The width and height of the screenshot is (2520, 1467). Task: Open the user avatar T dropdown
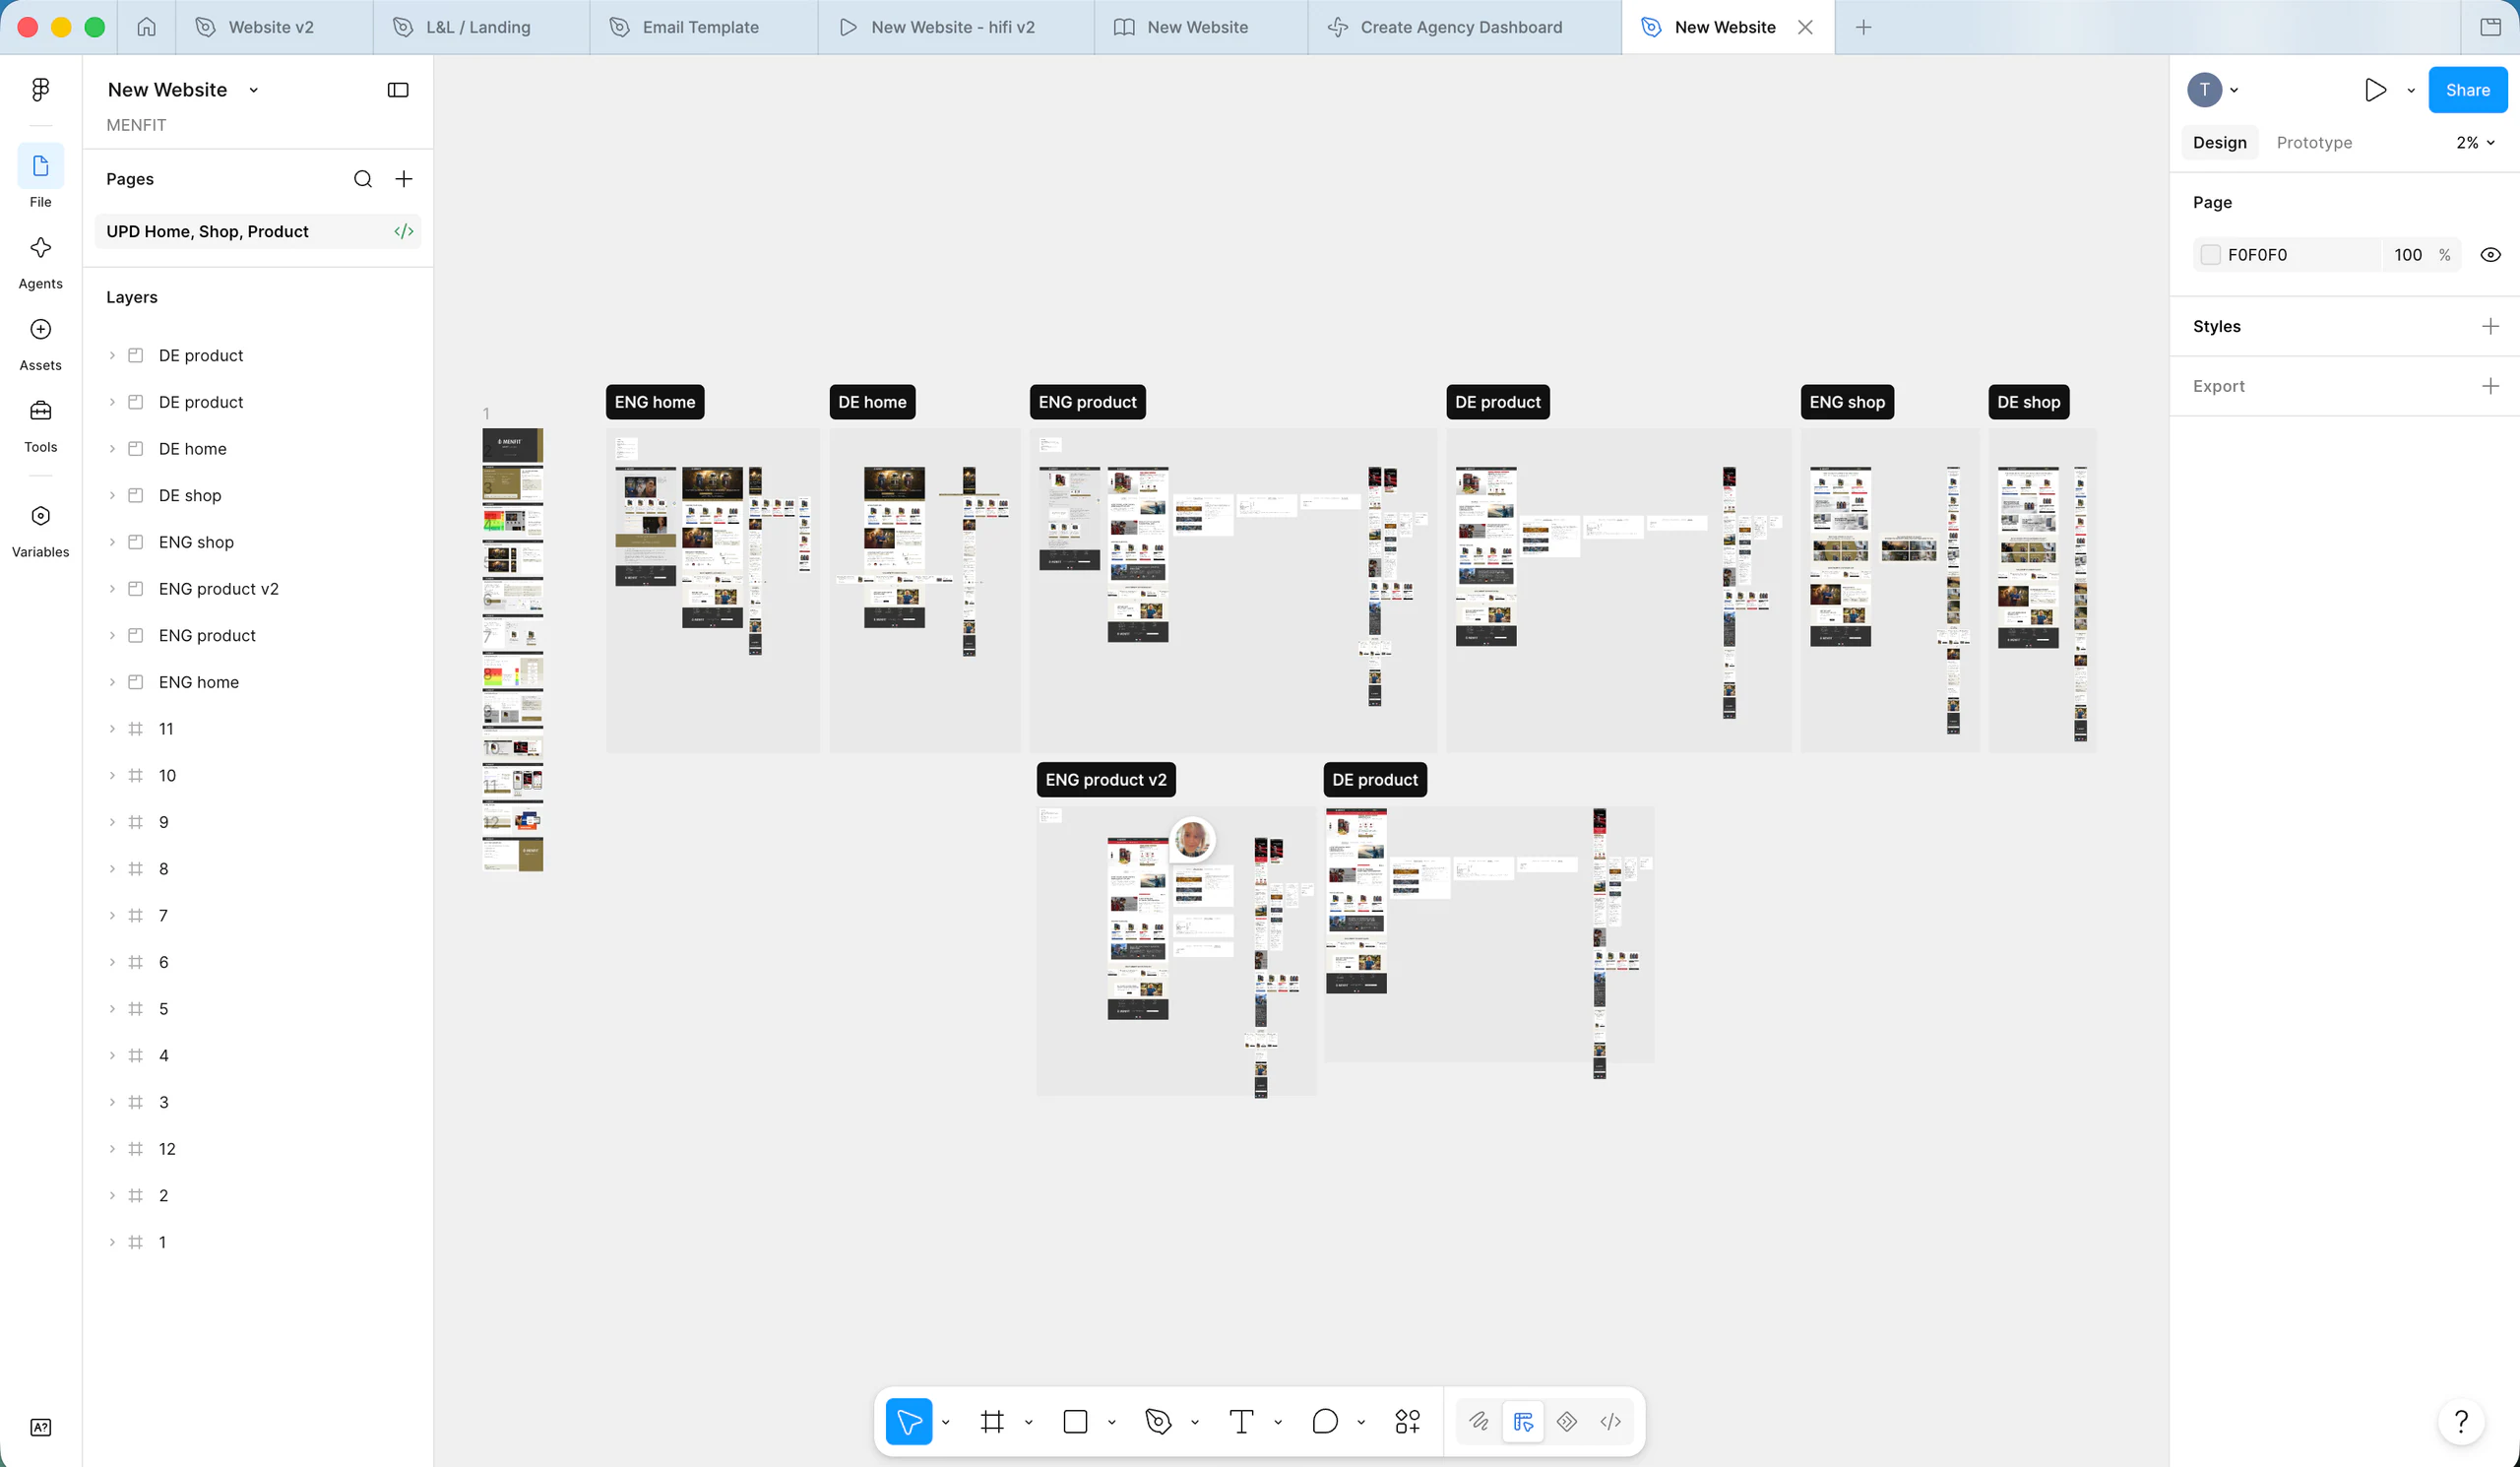click(2213, 90)
